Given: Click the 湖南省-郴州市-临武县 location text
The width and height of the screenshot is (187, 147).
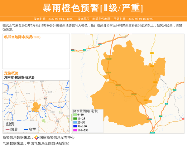Looking at the screenshot, I should (19, 77).
